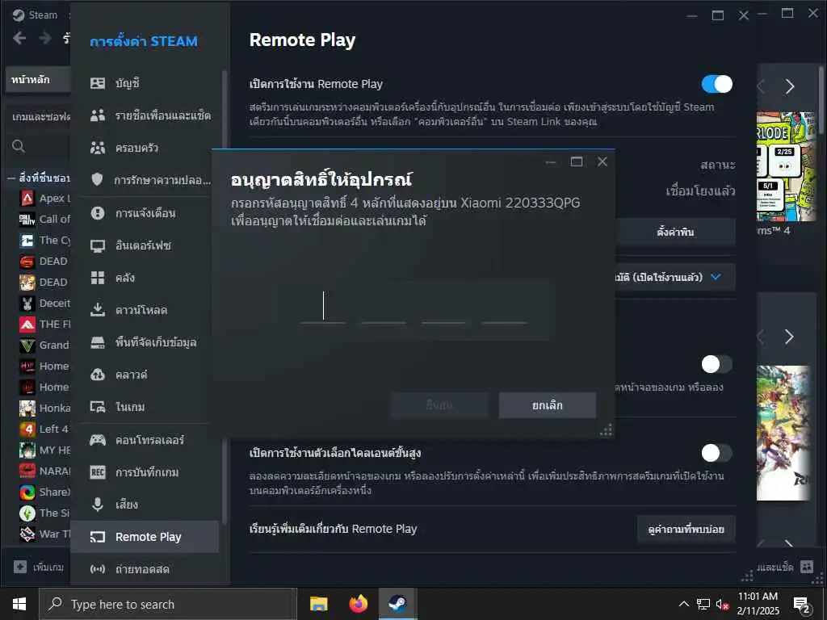The width and height of the screenshot is (827, 620).
Task: Click the Left 4 Dead game icon
Action: point(27,429)
